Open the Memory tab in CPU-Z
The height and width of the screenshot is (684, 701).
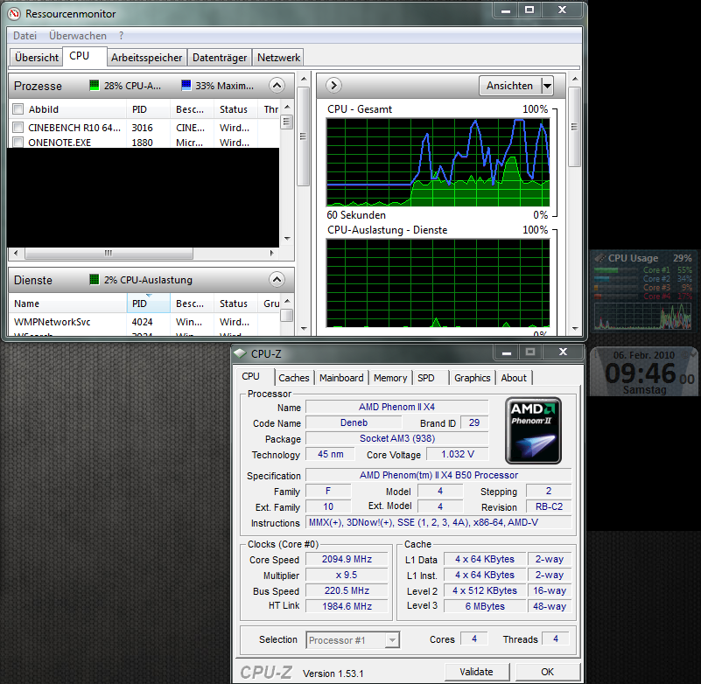click(x=390, y=378)
